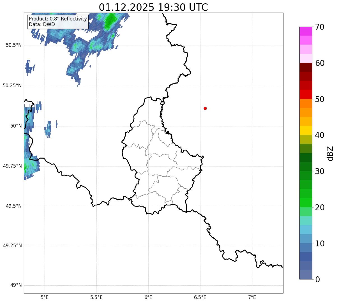Click the '49.5°N' latitude label
The height and width of the screenshot is (303, 337).
coord(14,206)
